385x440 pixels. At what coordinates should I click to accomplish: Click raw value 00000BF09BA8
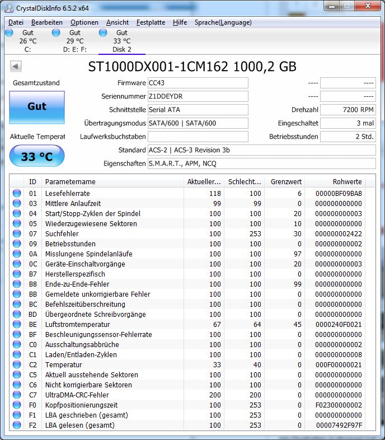point(339,193)
